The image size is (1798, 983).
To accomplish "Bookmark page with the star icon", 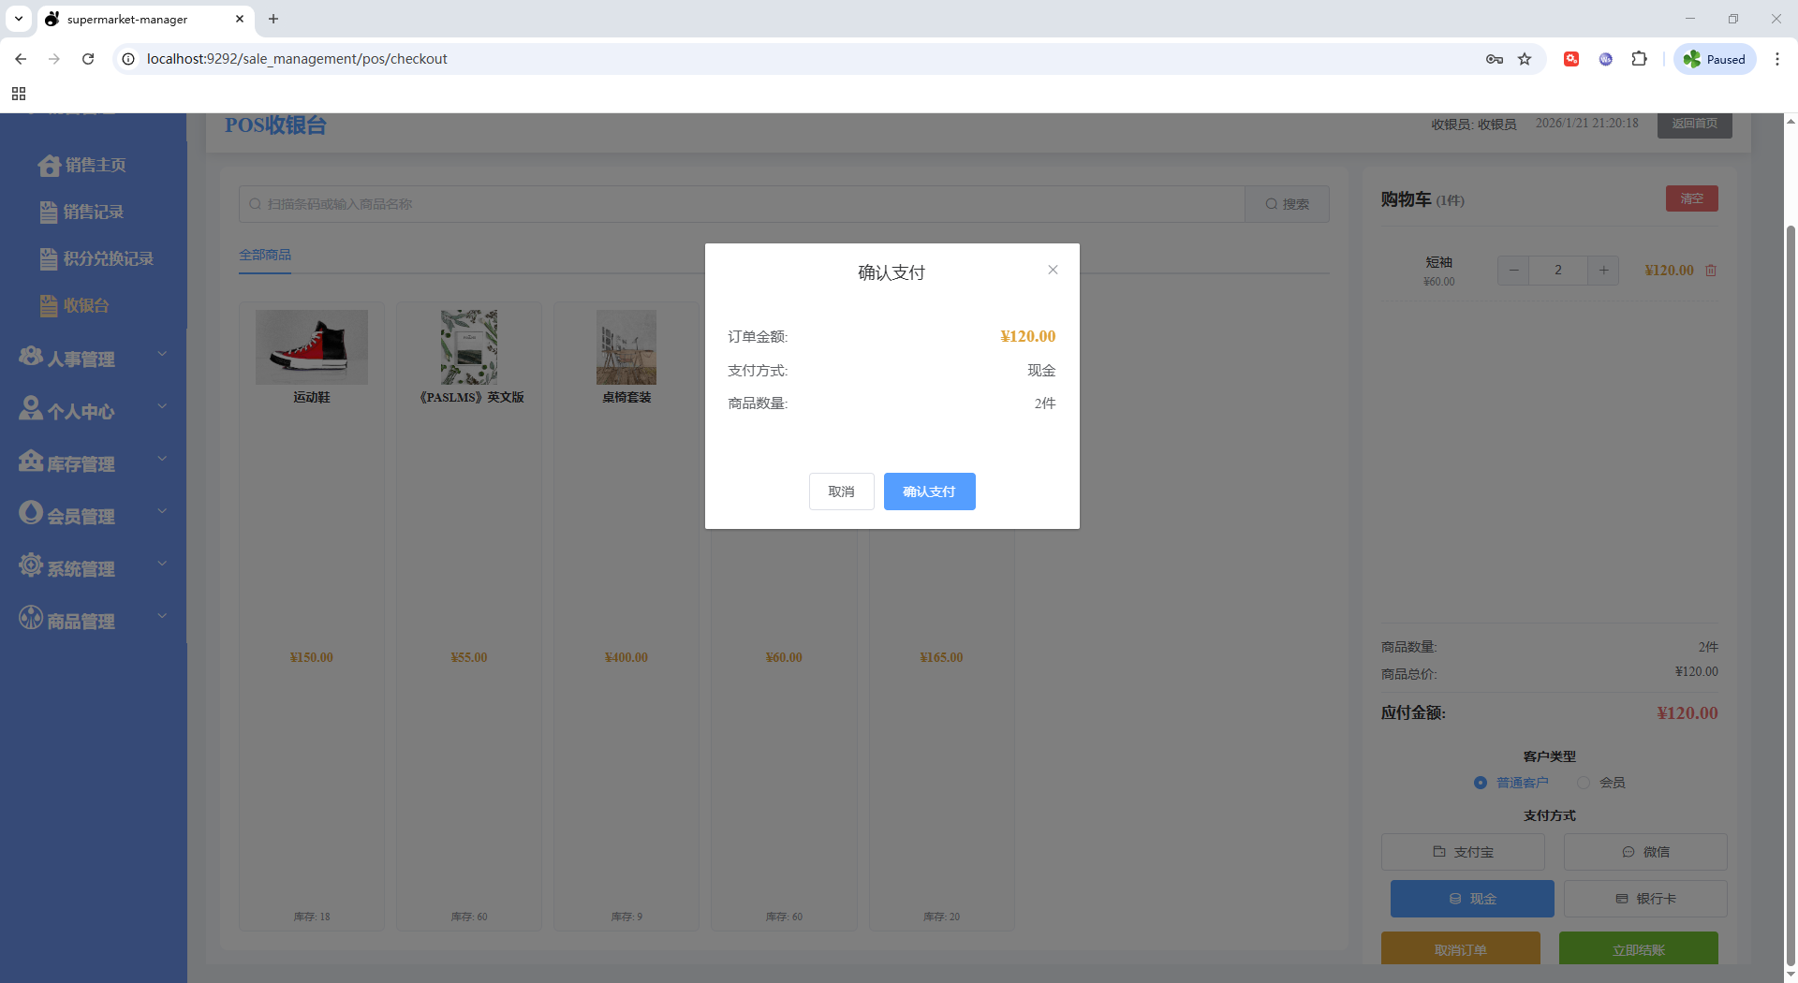I will 1525,59.
